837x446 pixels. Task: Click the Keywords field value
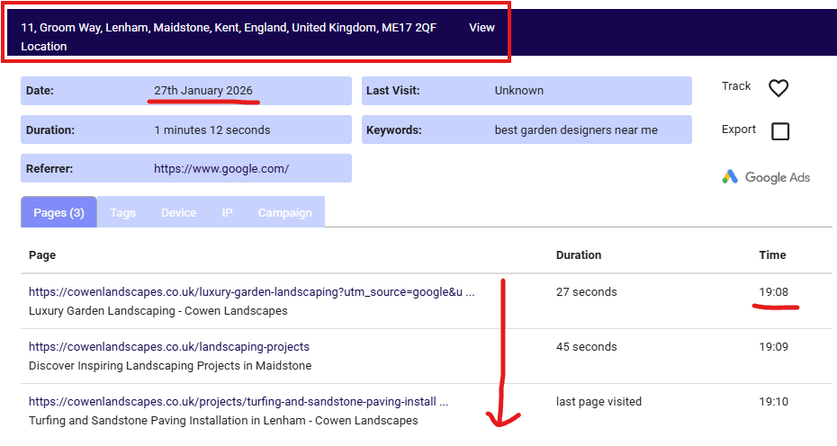[576, 130]
